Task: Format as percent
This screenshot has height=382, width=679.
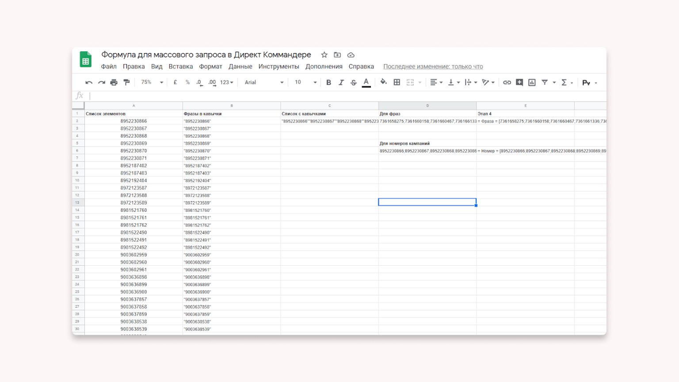Action: click(x=187, y=82)
